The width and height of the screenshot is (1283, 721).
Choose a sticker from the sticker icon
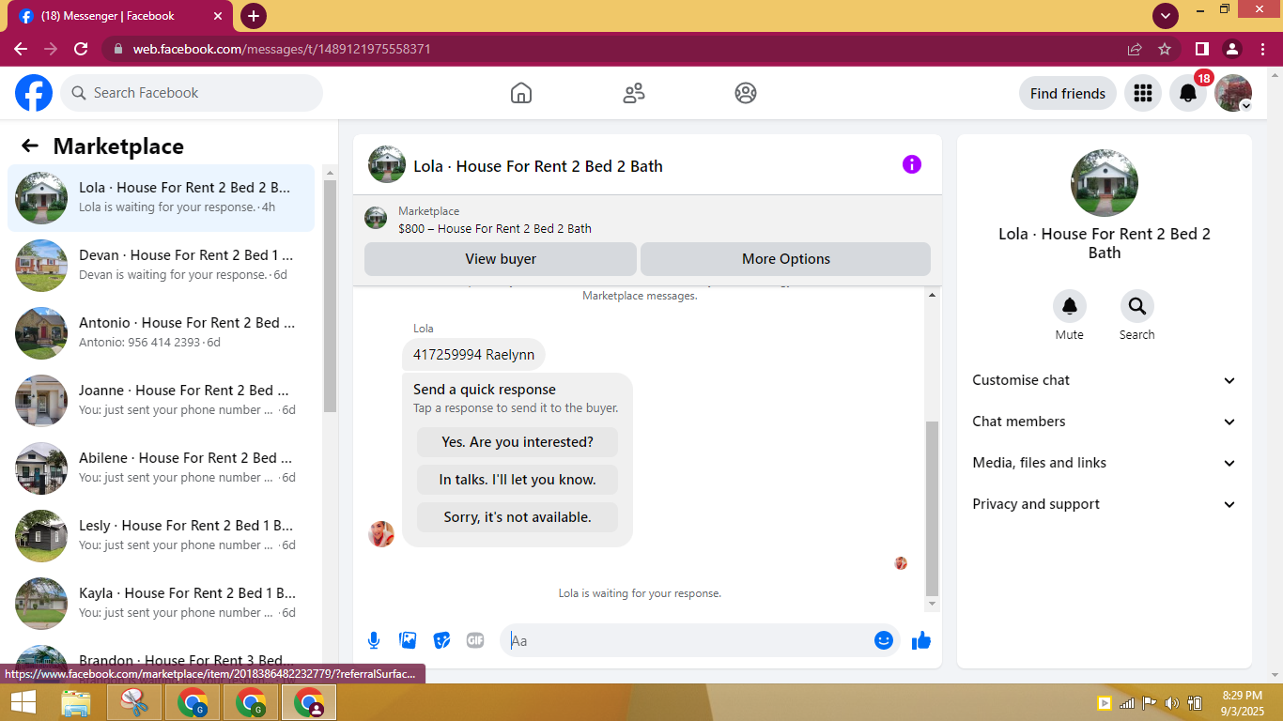[441, 640]
